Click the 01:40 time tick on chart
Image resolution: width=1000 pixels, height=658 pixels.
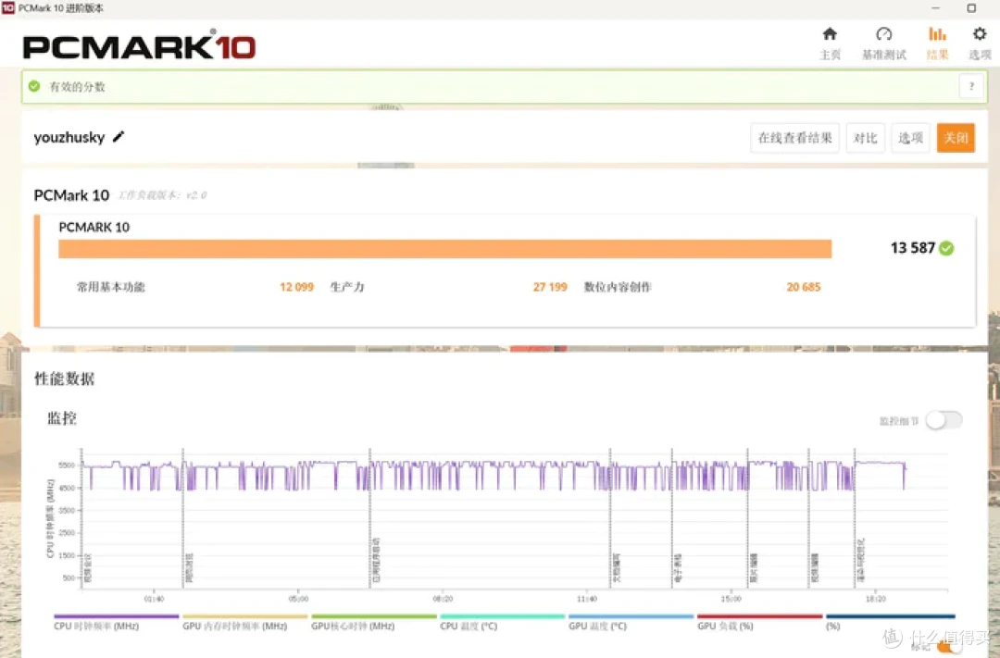pyautogui.click(x=154, y=599)
